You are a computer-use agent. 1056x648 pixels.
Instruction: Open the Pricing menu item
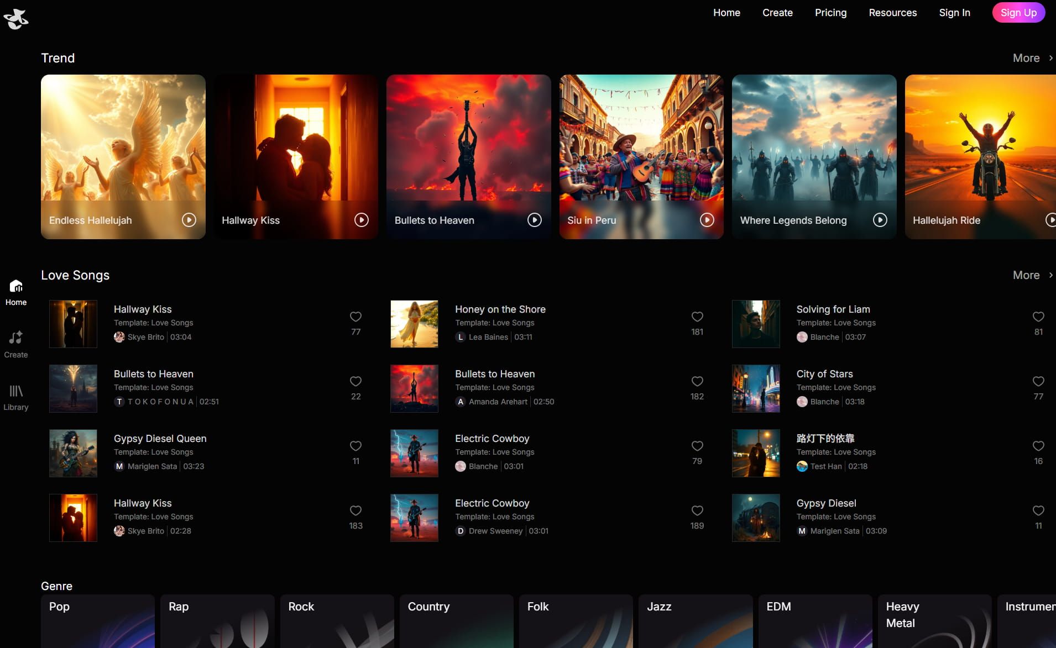tap(830, 13)
